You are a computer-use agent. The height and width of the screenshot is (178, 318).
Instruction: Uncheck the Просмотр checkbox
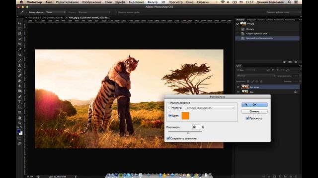(247, 118)
